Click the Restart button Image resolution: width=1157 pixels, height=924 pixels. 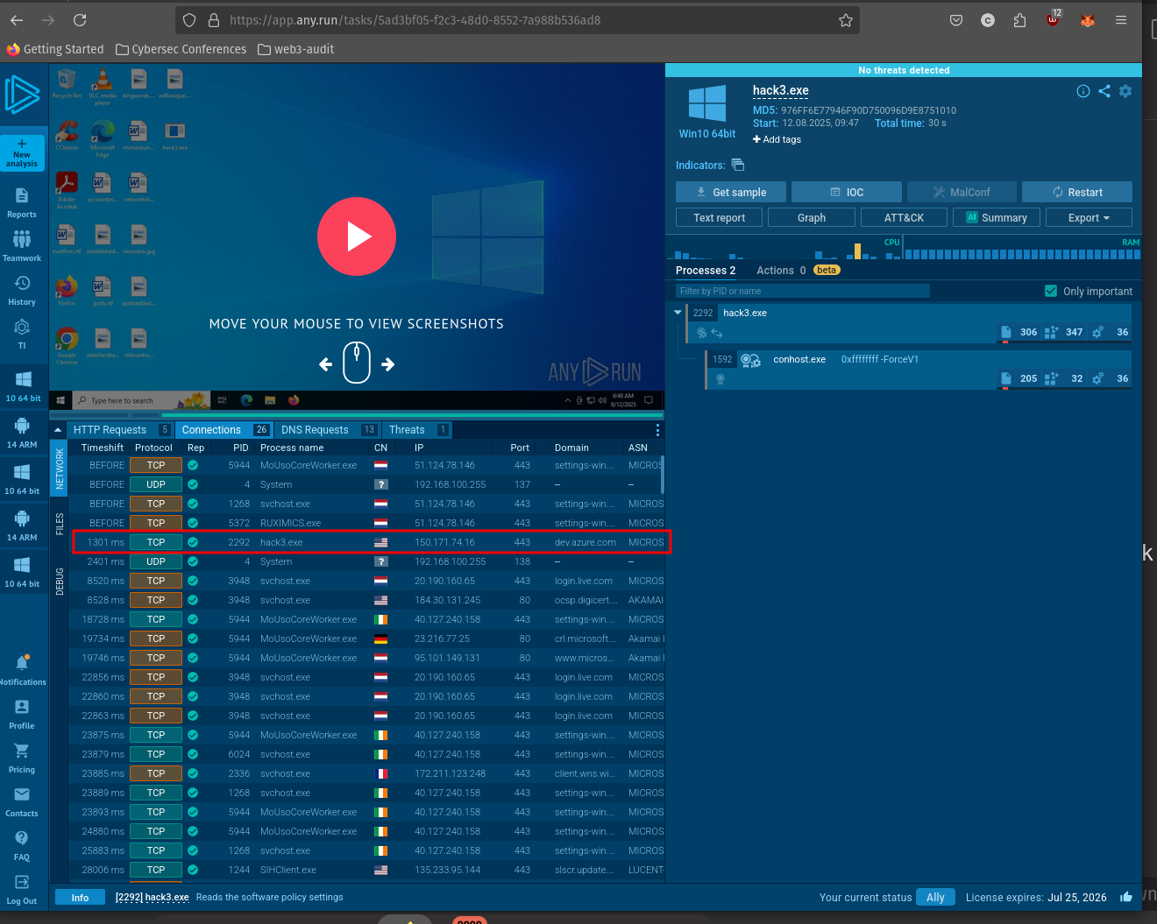pyautogui.click(x=1077, y=192)
